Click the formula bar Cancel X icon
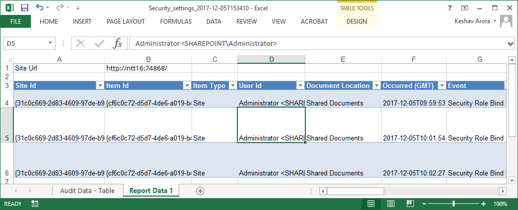 pyautogui.click(x=81, y=43)
